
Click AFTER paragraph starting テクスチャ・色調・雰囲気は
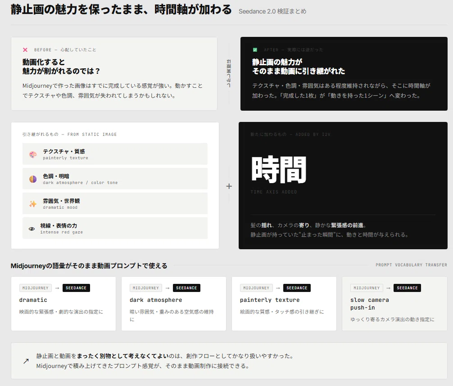341,91
